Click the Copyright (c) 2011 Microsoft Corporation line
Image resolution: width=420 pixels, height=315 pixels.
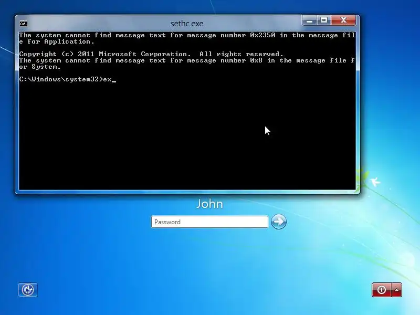151,54
